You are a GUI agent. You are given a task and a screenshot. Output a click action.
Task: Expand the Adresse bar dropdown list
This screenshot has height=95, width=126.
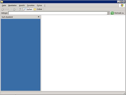click(108, 13)
